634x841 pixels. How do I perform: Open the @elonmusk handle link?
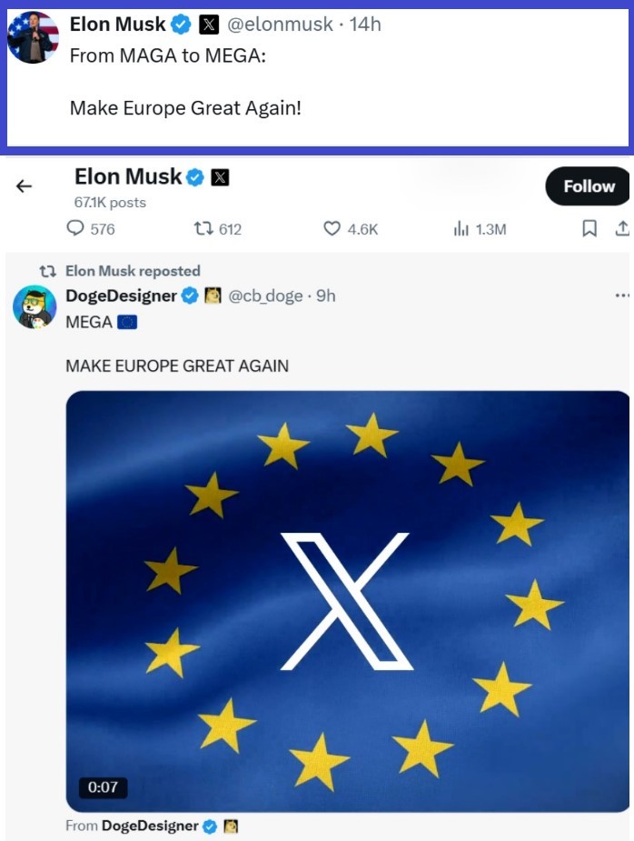click(284, 25)
